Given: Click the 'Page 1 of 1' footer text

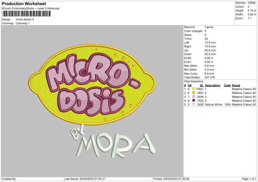Looking at the screenshot, I should tap(249, 179).
